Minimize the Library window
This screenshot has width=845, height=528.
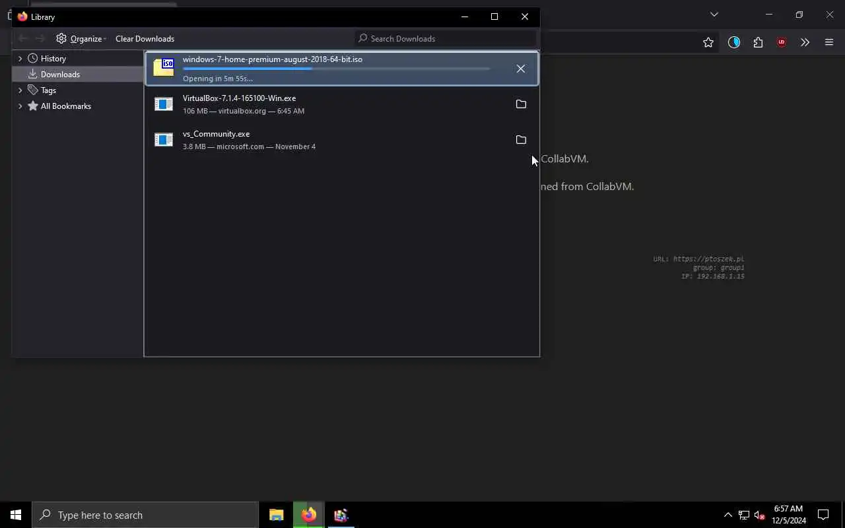point(465,16)
